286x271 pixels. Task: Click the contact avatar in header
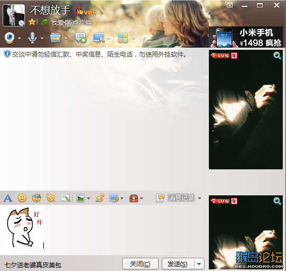click(14, 15)
